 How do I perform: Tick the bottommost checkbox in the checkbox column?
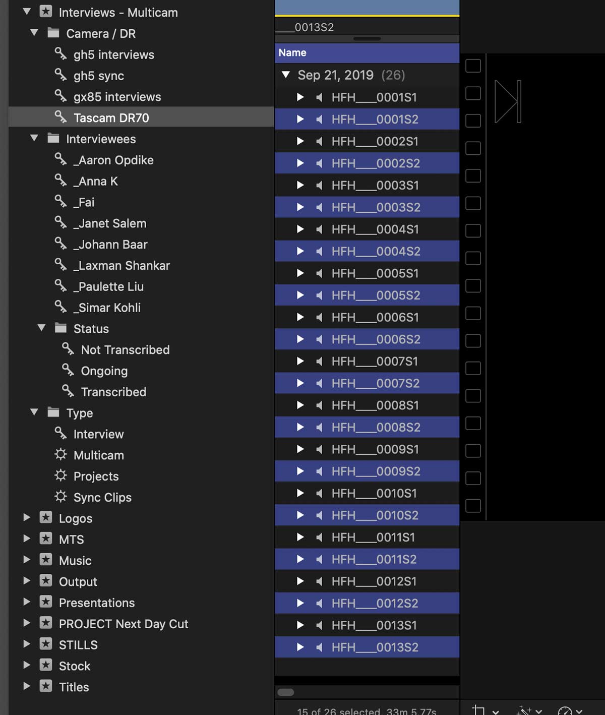pos(473,506)
